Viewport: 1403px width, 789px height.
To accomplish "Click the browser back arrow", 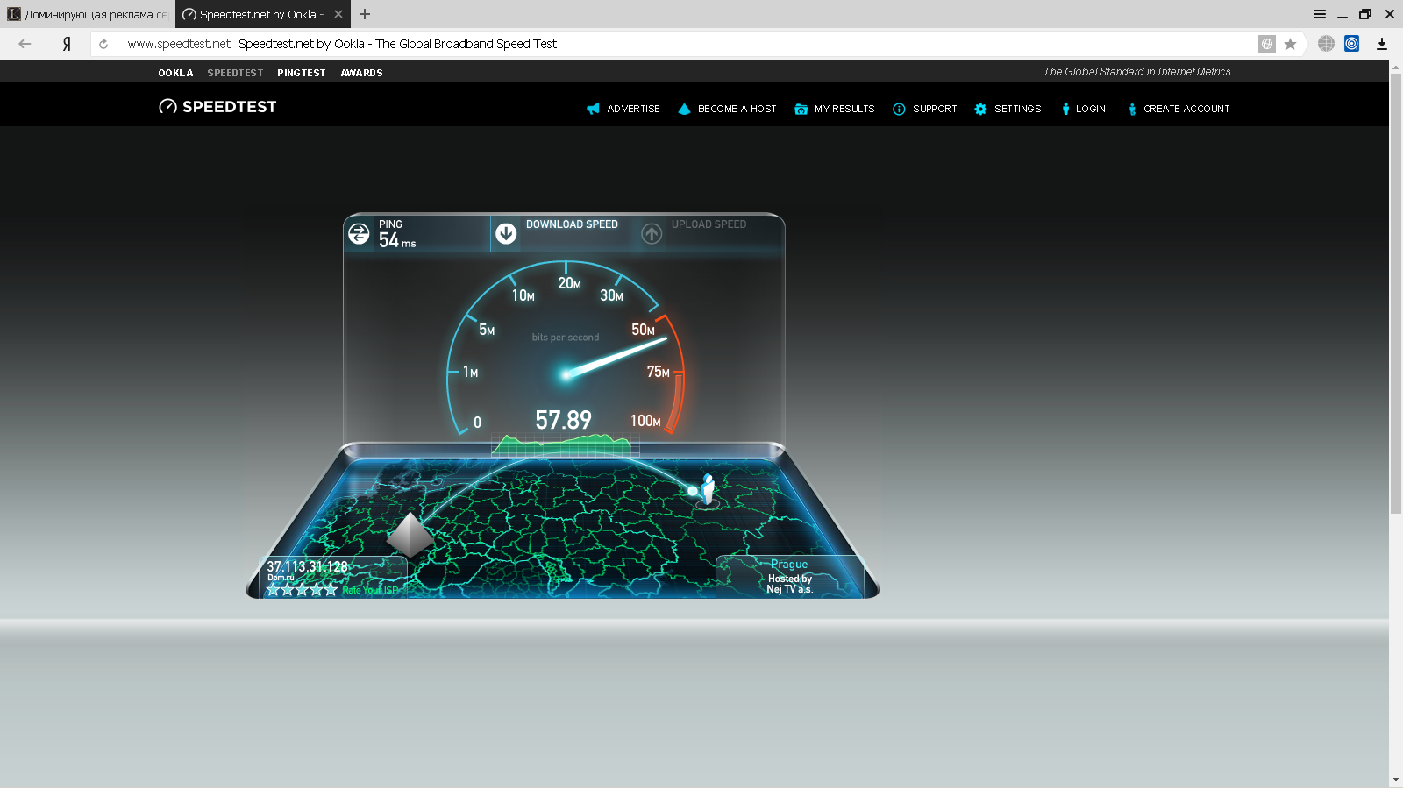I will [25, 44].
